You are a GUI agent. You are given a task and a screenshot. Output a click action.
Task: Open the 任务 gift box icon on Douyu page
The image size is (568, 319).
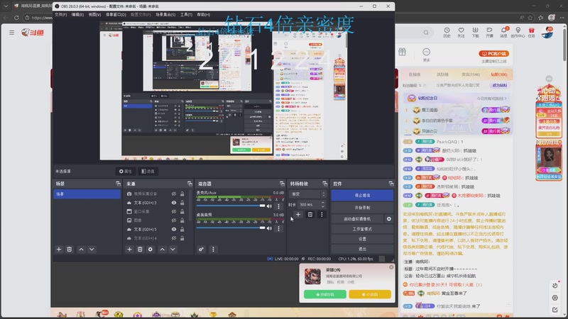pos(531,32)
